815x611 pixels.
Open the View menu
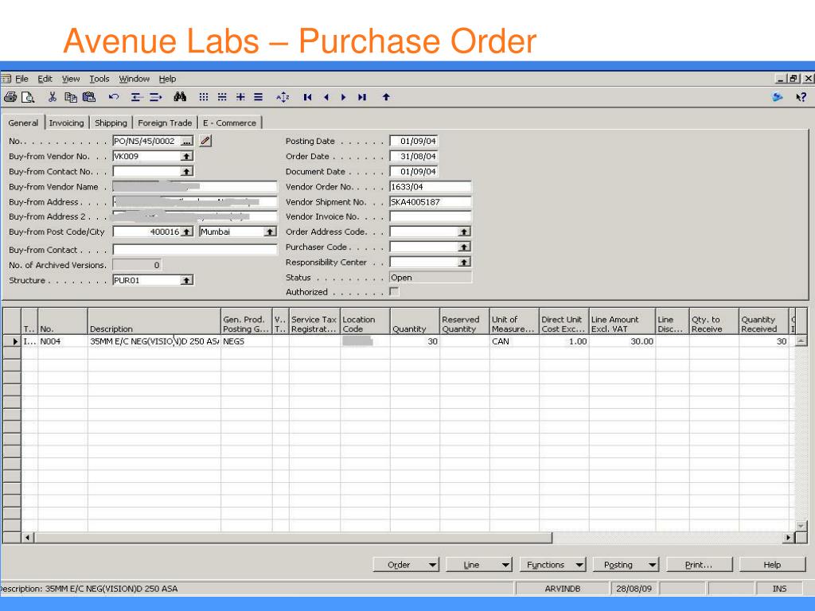[x=71, y=79]
